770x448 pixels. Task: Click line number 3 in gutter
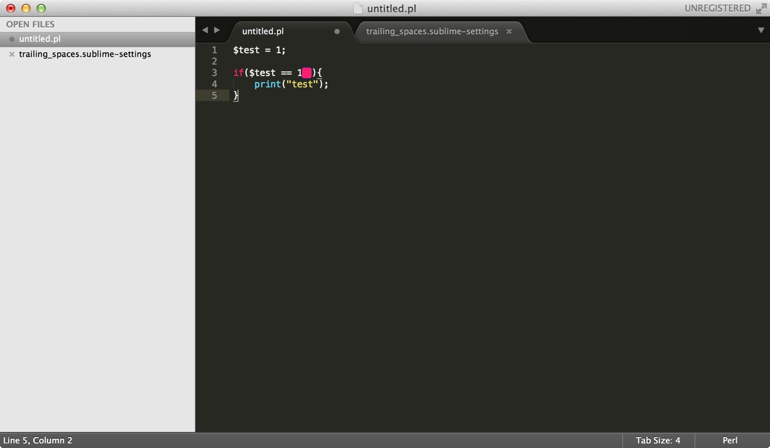click(x=214, y=72)
